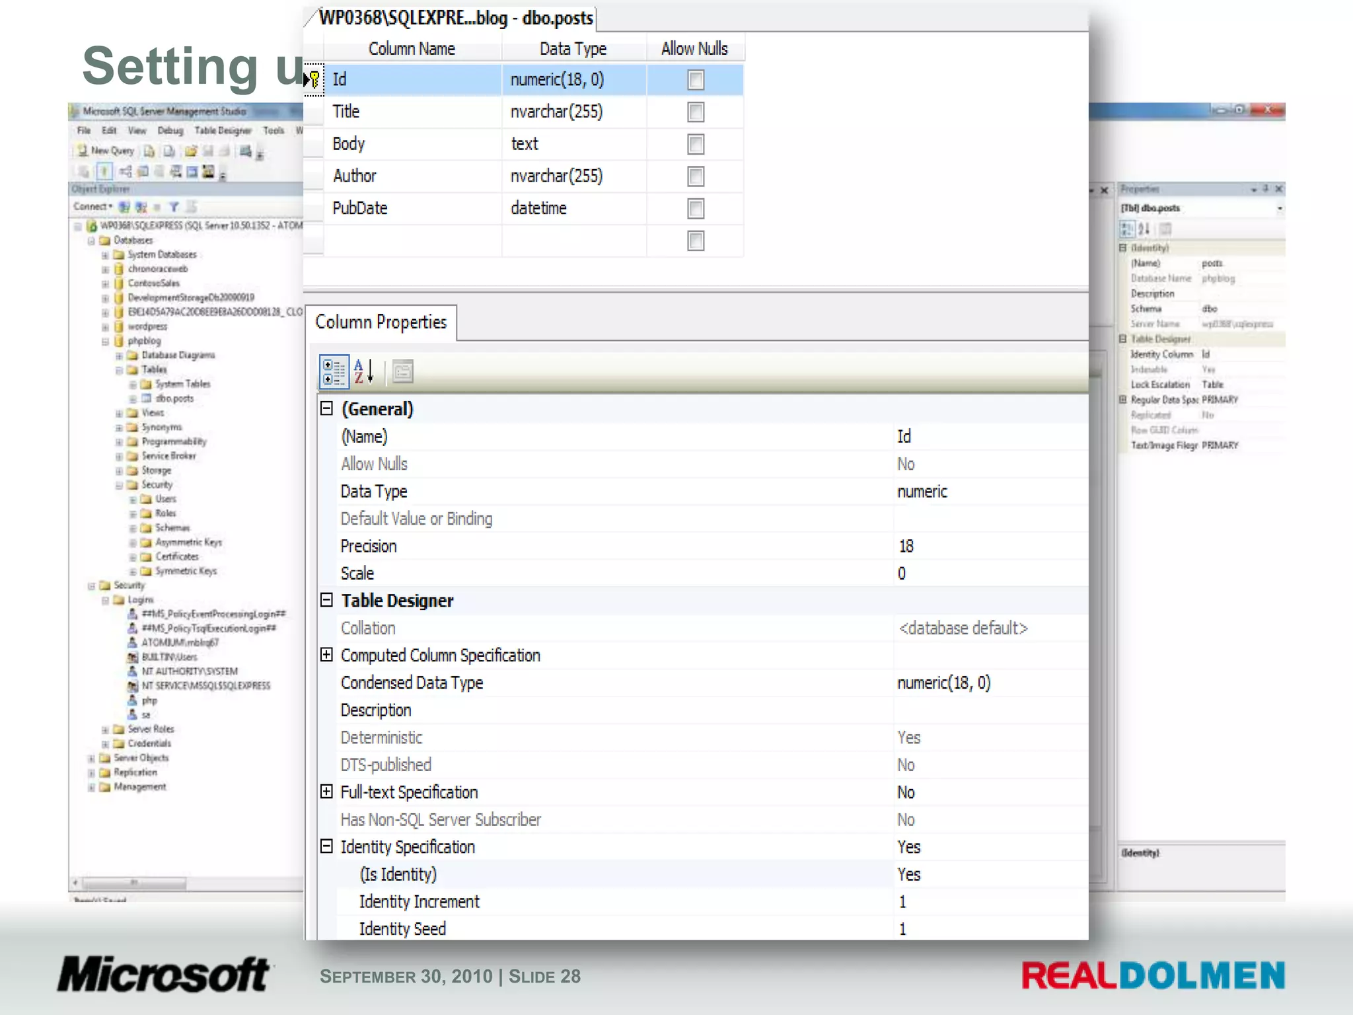The image size is (1353, 1015).
Task: Click the relationships toolbar icon
Action: tap(126, 172)
